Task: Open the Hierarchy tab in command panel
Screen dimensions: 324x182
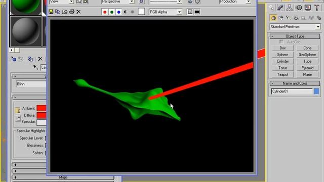Action: click(x=290, y=8)
